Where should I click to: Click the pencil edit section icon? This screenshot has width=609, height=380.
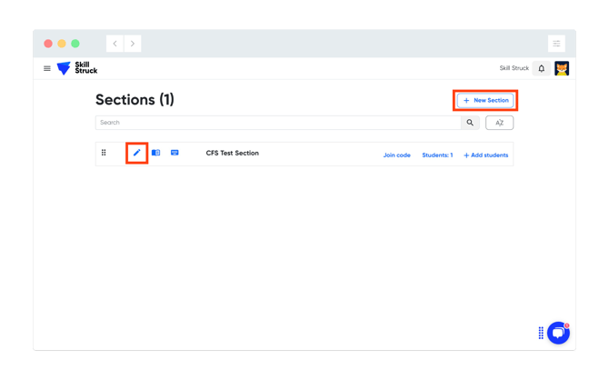point(137,153)
